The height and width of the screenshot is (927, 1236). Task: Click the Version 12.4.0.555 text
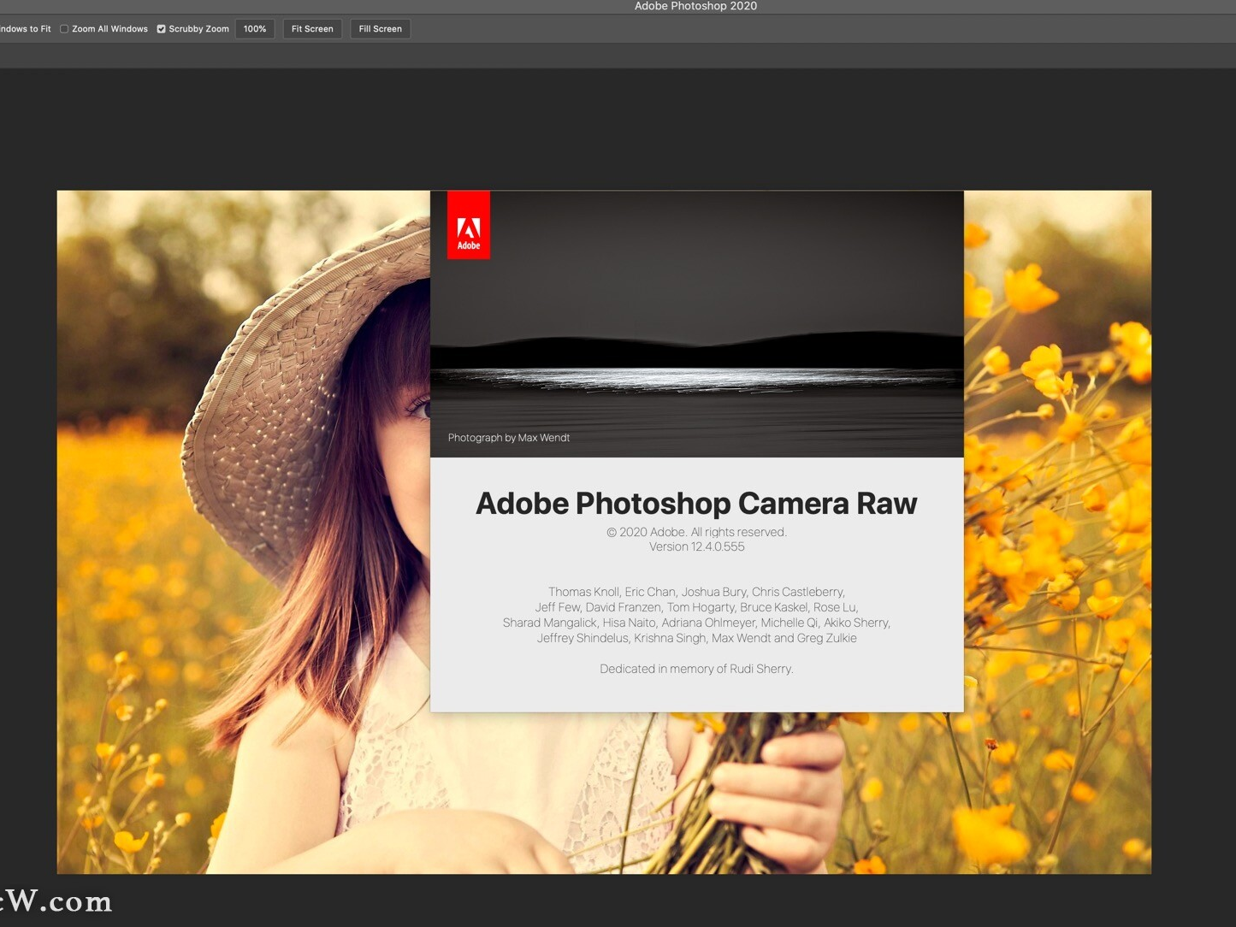tap(696, 546)
